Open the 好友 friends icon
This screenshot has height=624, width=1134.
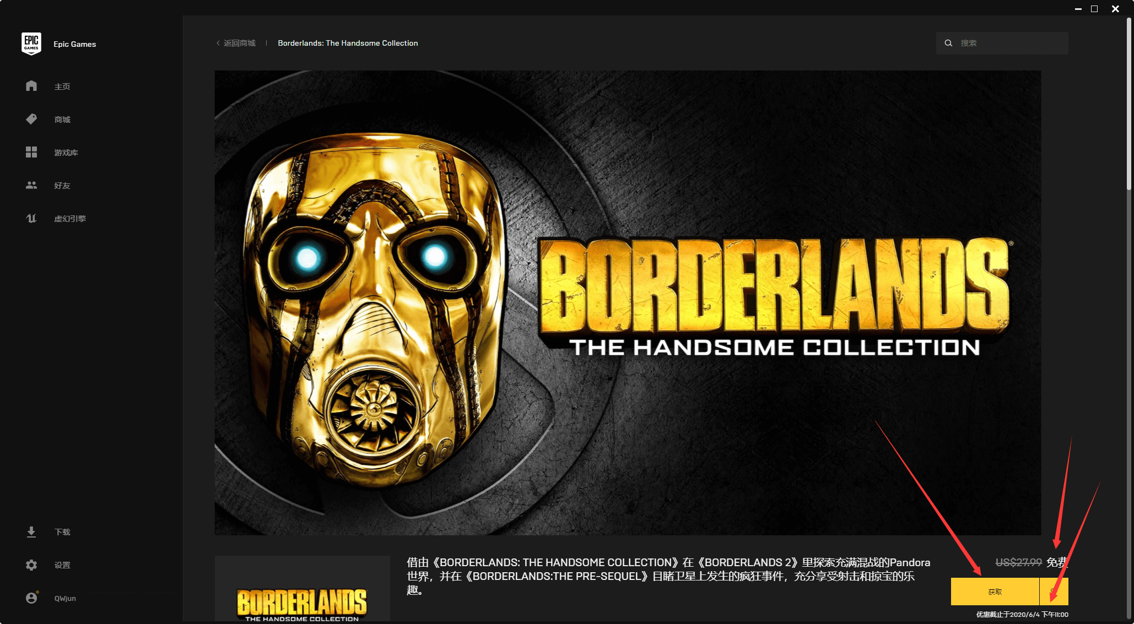click(31, 185)
